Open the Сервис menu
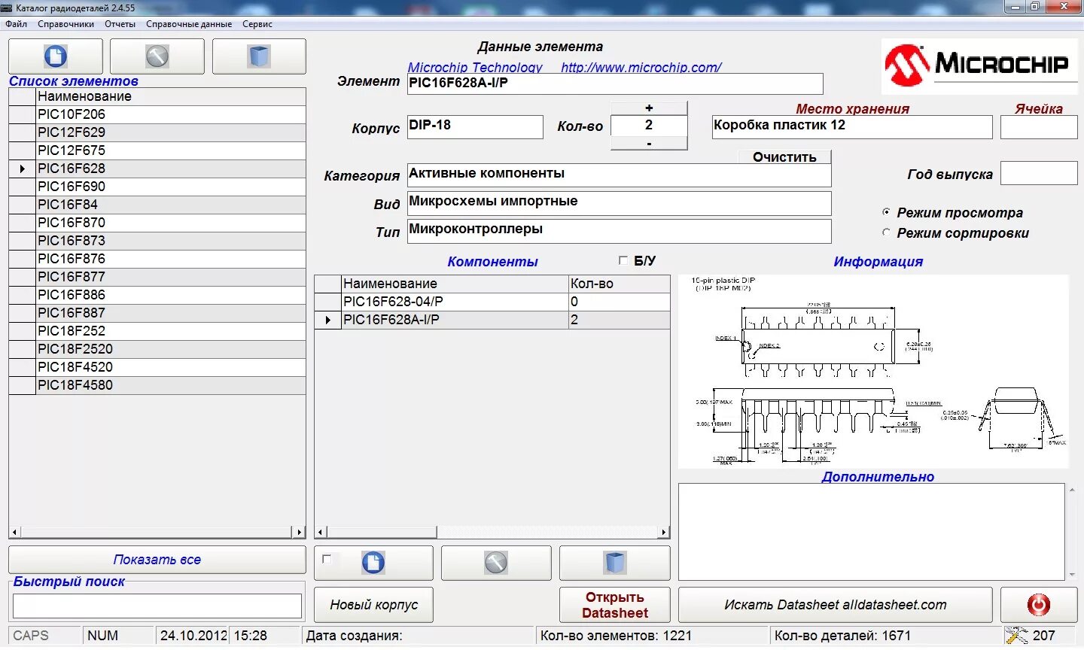 pos(257,24)
